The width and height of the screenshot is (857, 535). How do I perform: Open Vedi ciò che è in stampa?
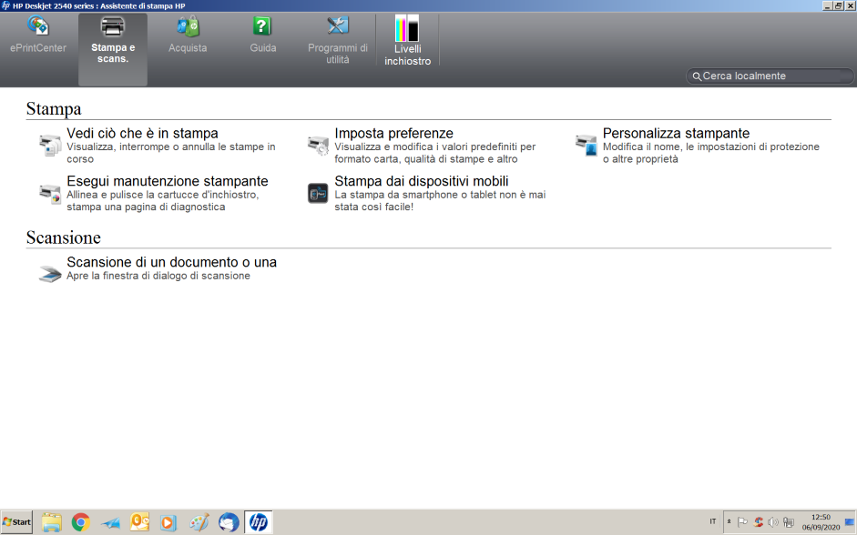tap(142, 134)
